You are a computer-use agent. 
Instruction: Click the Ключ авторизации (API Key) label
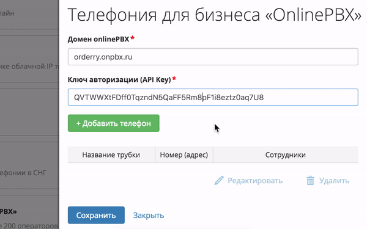tap(119, 79)
